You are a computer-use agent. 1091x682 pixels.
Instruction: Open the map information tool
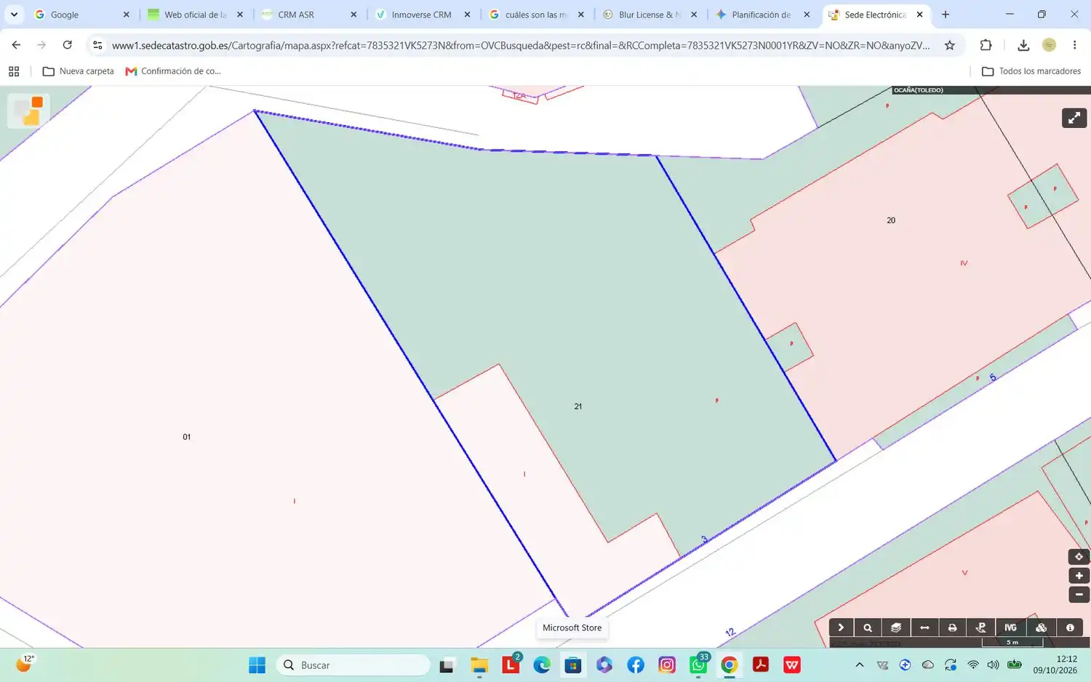click(1070, 627)
